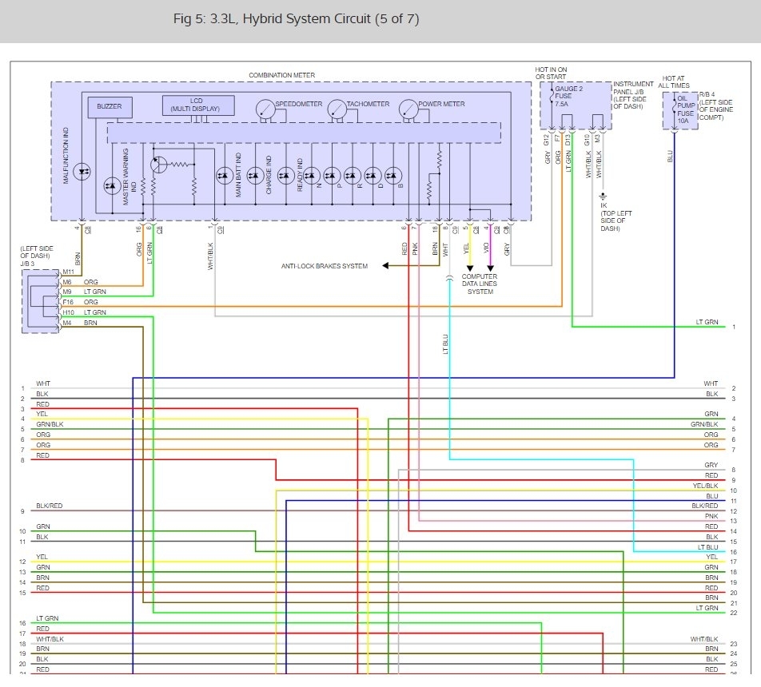This screenshot has width=761, height=687.
Task: Click the Ready indicator LED symbol
Action: (x=286, y=176)
